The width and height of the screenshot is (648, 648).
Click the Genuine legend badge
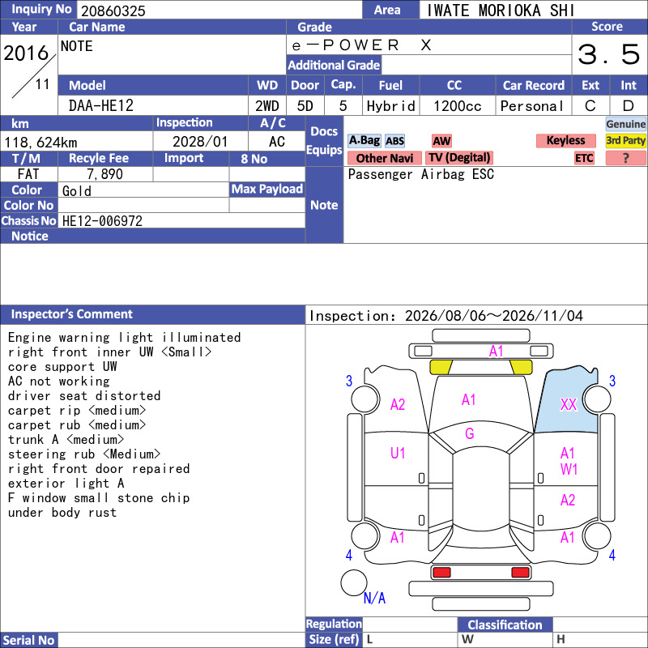625,124
